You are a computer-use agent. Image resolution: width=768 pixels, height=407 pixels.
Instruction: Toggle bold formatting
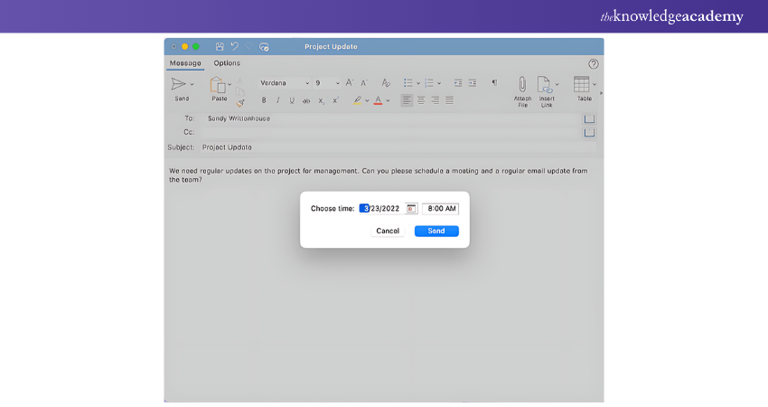coord(264,100)
